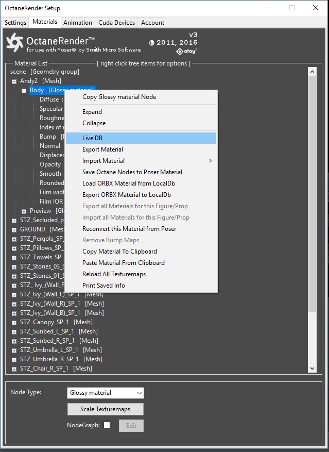Choose Collapse in the context menu
329x452 pixels.
(141, 123)
